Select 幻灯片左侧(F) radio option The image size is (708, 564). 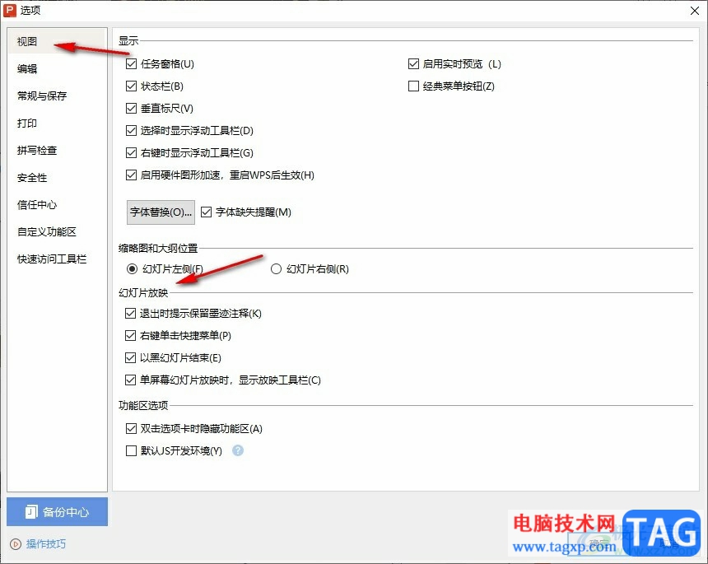point(132,269)
